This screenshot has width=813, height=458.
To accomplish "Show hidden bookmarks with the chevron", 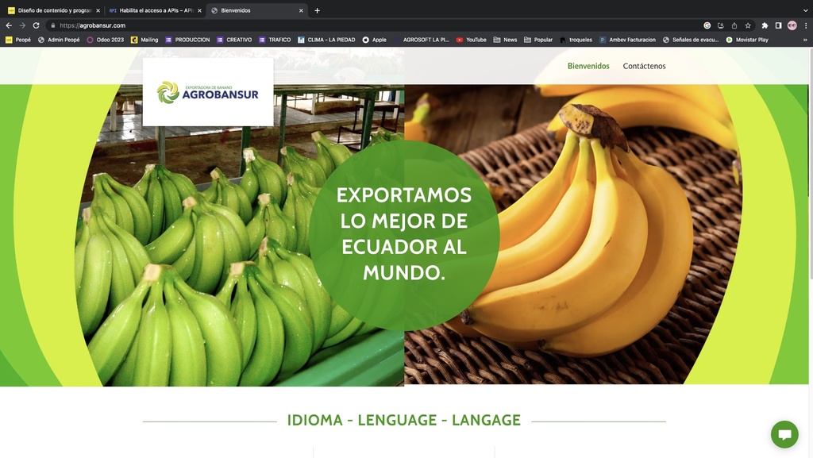I will [805, 40].
